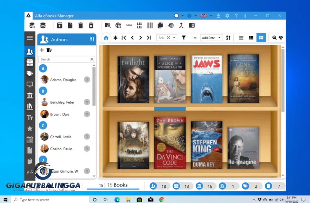Go to next page arrow

coord(140,38)
